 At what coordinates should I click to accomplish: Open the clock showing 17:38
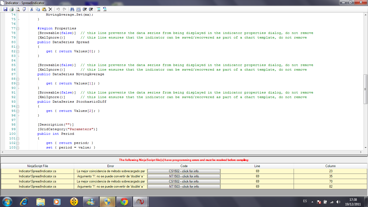pos(353,202)
